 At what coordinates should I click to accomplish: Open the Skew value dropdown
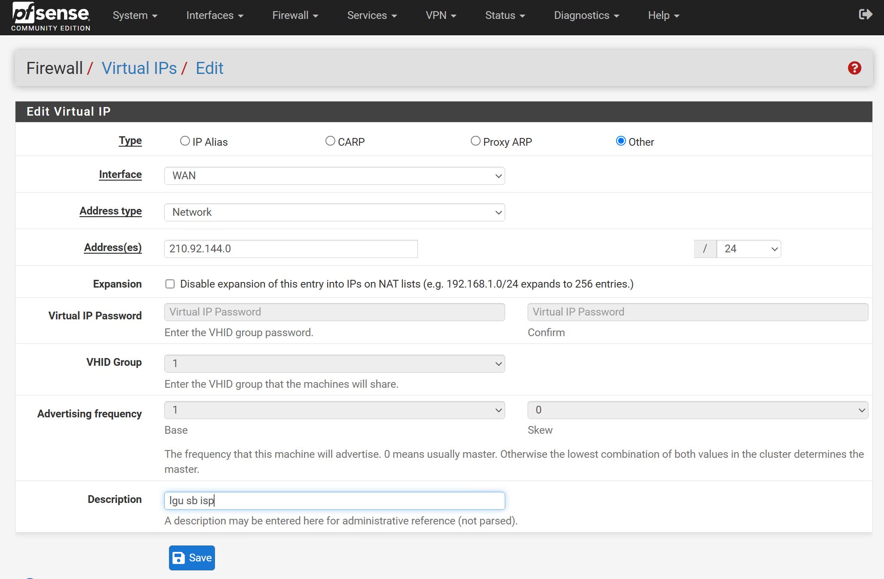[697, 410]
